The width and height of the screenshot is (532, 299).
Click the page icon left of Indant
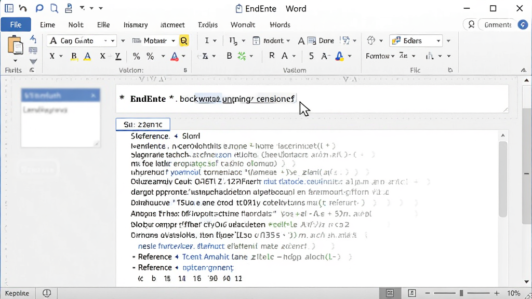256,40
